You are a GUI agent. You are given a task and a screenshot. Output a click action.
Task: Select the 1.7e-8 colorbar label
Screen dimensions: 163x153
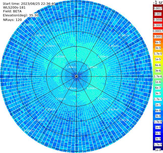158,122
